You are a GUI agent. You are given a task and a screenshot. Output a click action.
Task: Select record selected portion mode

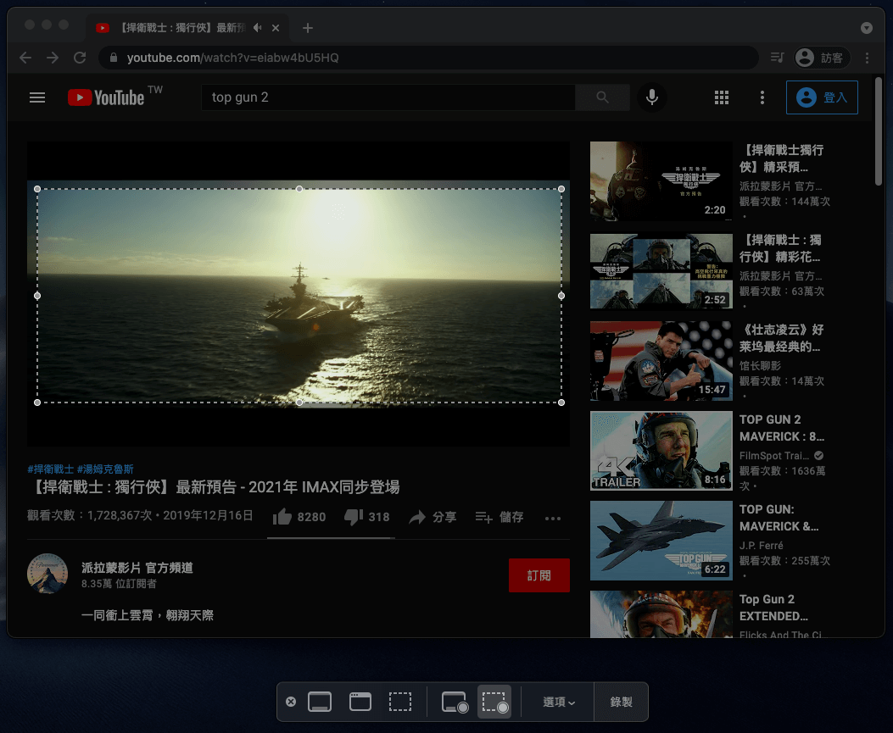[x=494, y=702]
